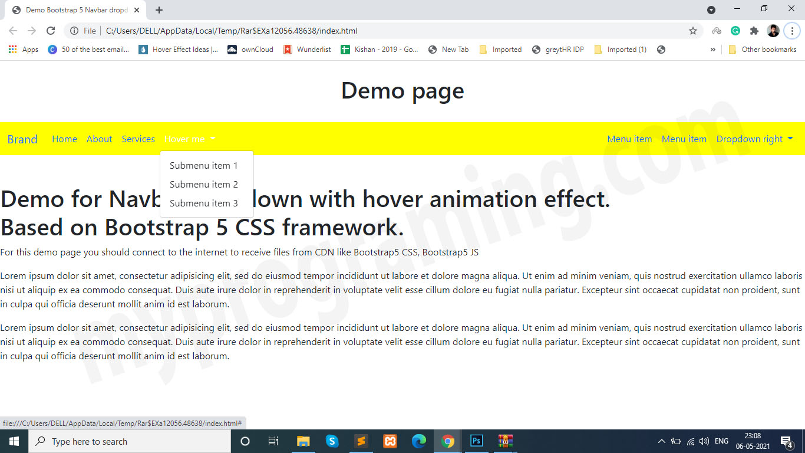Refresh the current page

click(51, 31)
